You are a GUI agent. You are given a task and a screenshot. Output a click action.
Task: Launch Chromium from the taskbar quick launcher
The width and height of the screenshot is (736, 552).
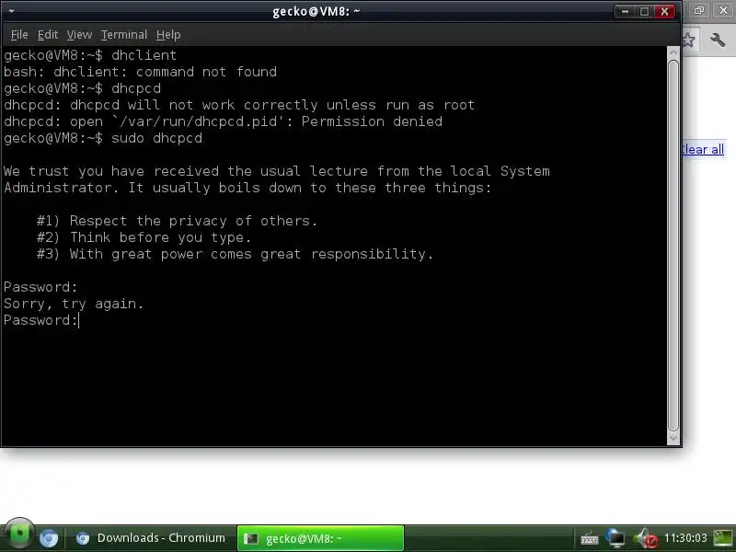point(49,538)
